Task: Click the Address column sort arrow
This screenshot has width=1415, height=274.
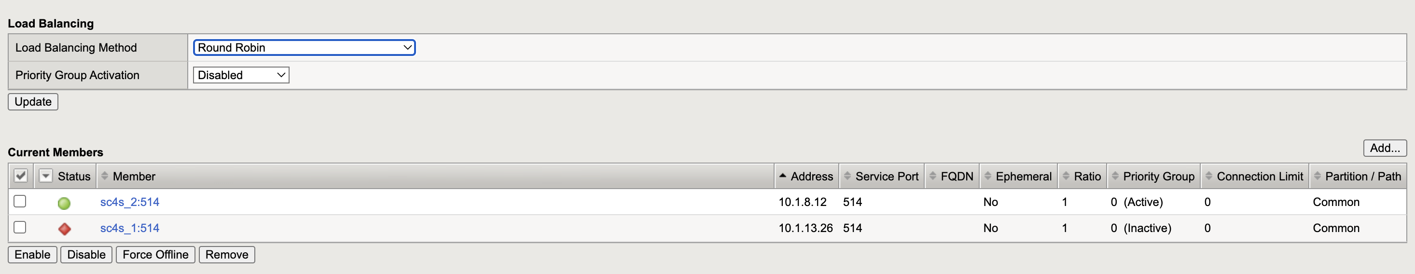Action: [x=783, y=176]
